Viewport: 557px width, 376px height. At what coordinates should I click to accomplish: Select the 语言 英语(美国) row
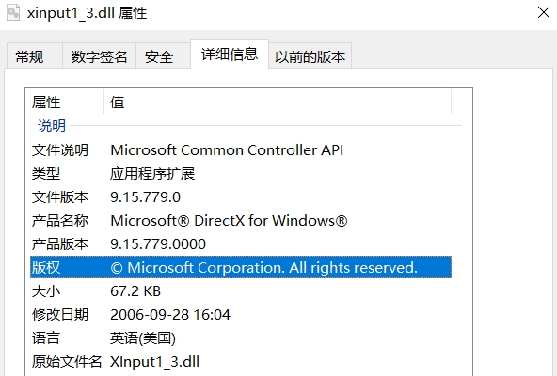(x=241, y=338)
